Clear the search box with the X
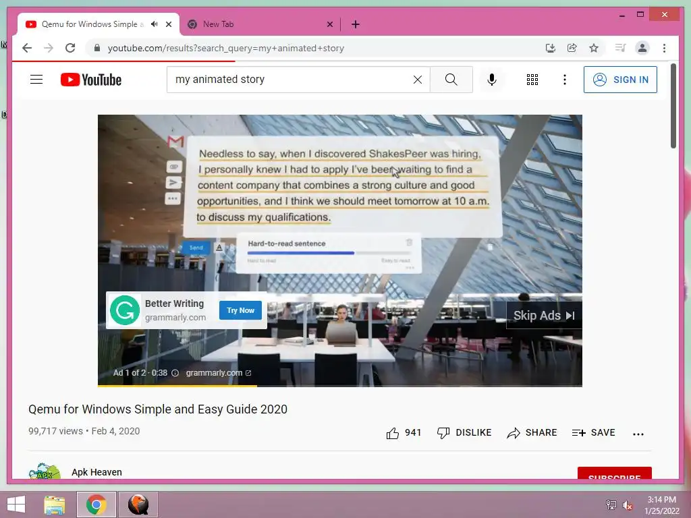The width and height of the screenshot is (691, 518). point(417,80)
